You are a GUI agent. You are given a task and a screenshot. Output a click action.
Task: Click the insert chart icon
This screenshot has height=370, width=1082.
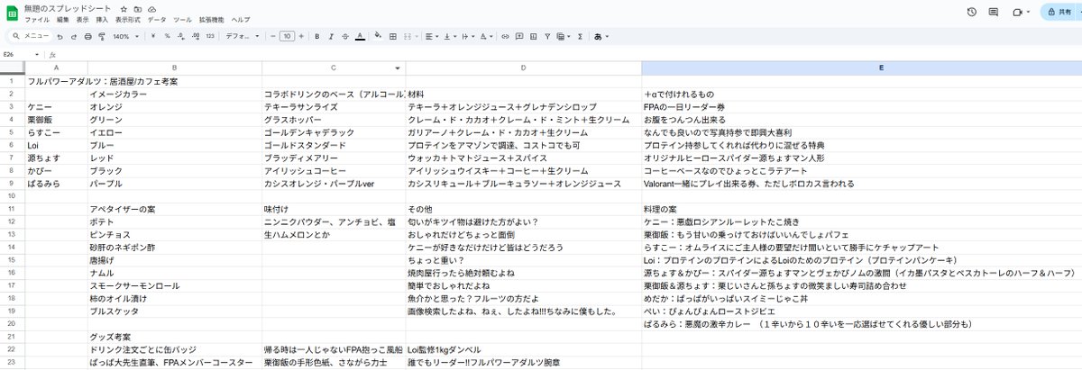point(533,36)
